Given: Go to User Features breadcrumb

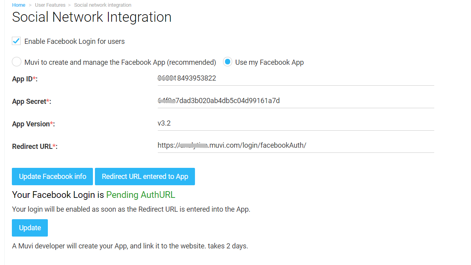Looking at the screenshot, I should pyautogui.click(x=50, y=5).
